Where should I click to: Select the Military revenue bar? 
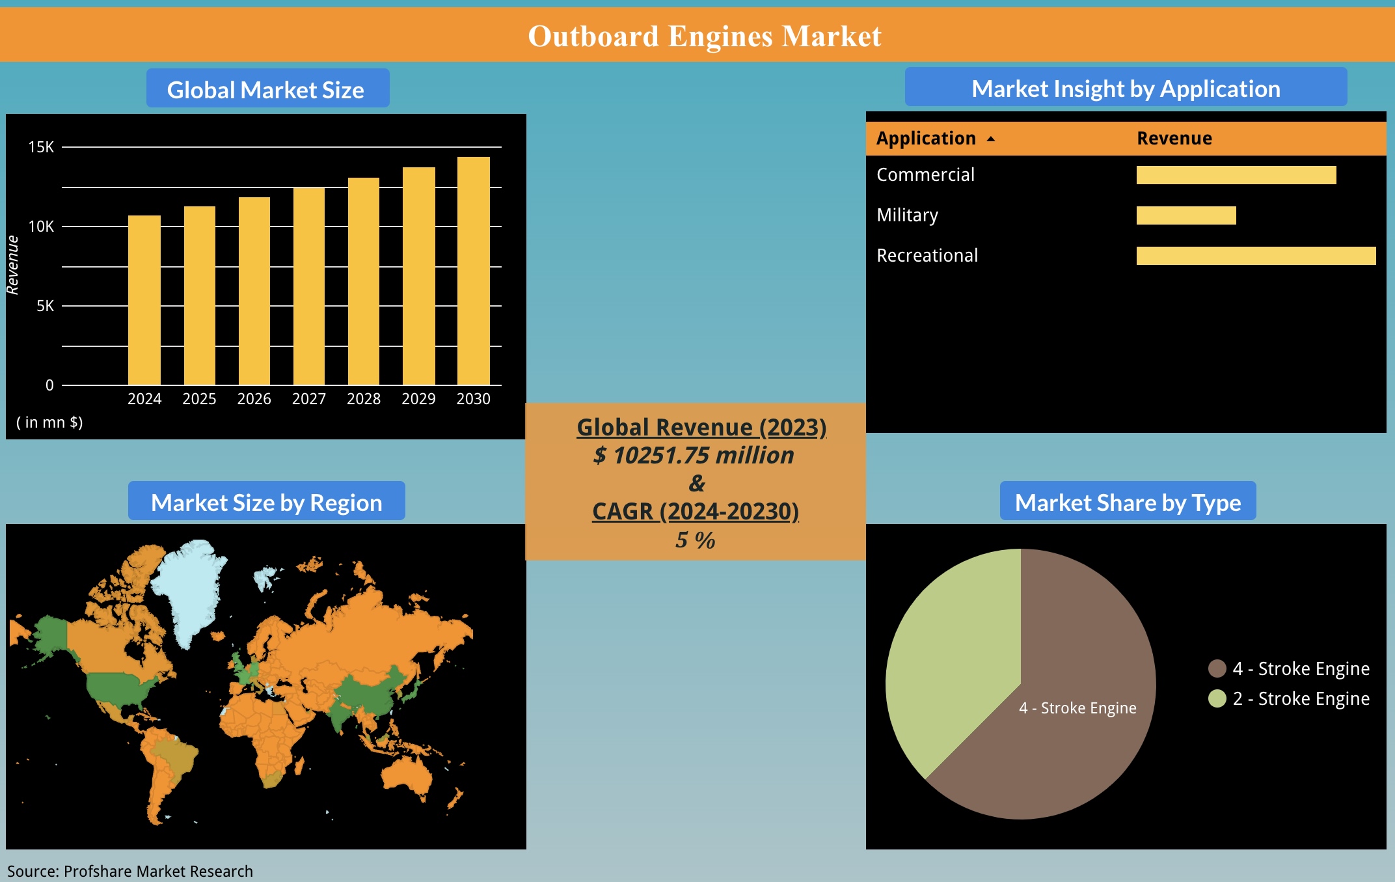[x=1186, y=215]
